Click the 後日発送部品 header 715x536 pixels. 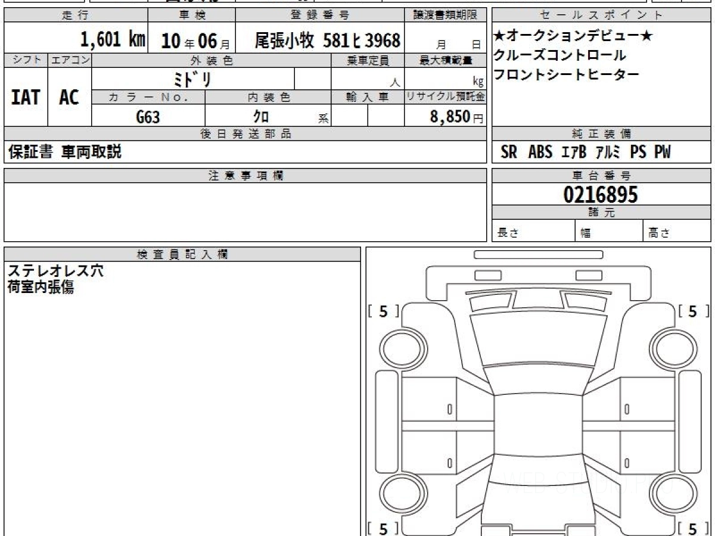pos(245,134)
